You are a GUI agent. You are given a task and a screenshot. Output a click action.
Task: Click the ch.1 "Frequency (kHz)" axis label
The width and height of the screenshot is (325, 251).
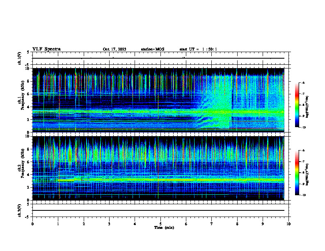(x=23, y=95)
